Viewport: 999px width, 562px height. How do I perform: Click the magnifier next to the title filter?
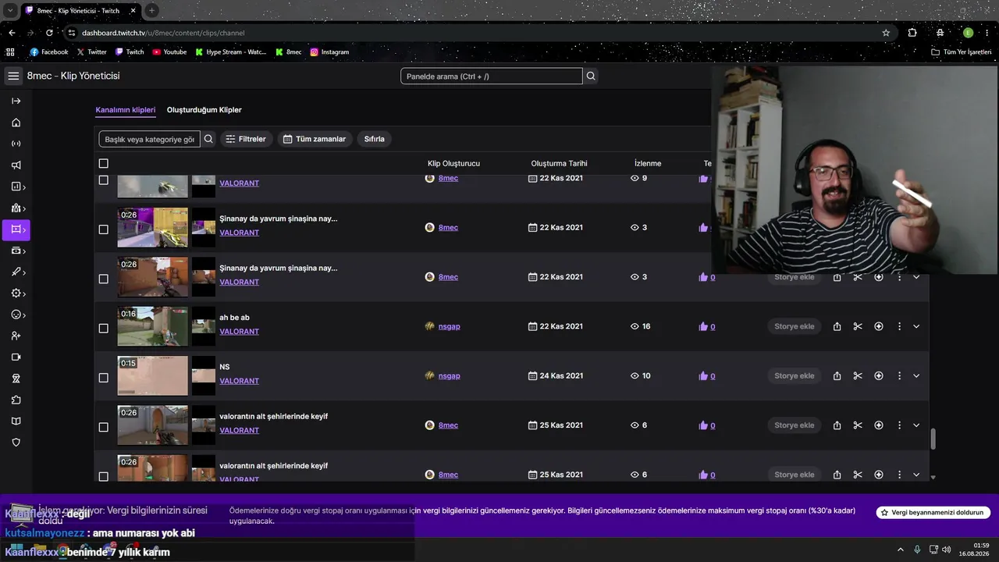tap(208, 139)
